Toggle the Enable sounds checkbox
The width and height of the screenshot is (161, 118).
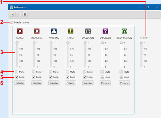tap(12, 23)
